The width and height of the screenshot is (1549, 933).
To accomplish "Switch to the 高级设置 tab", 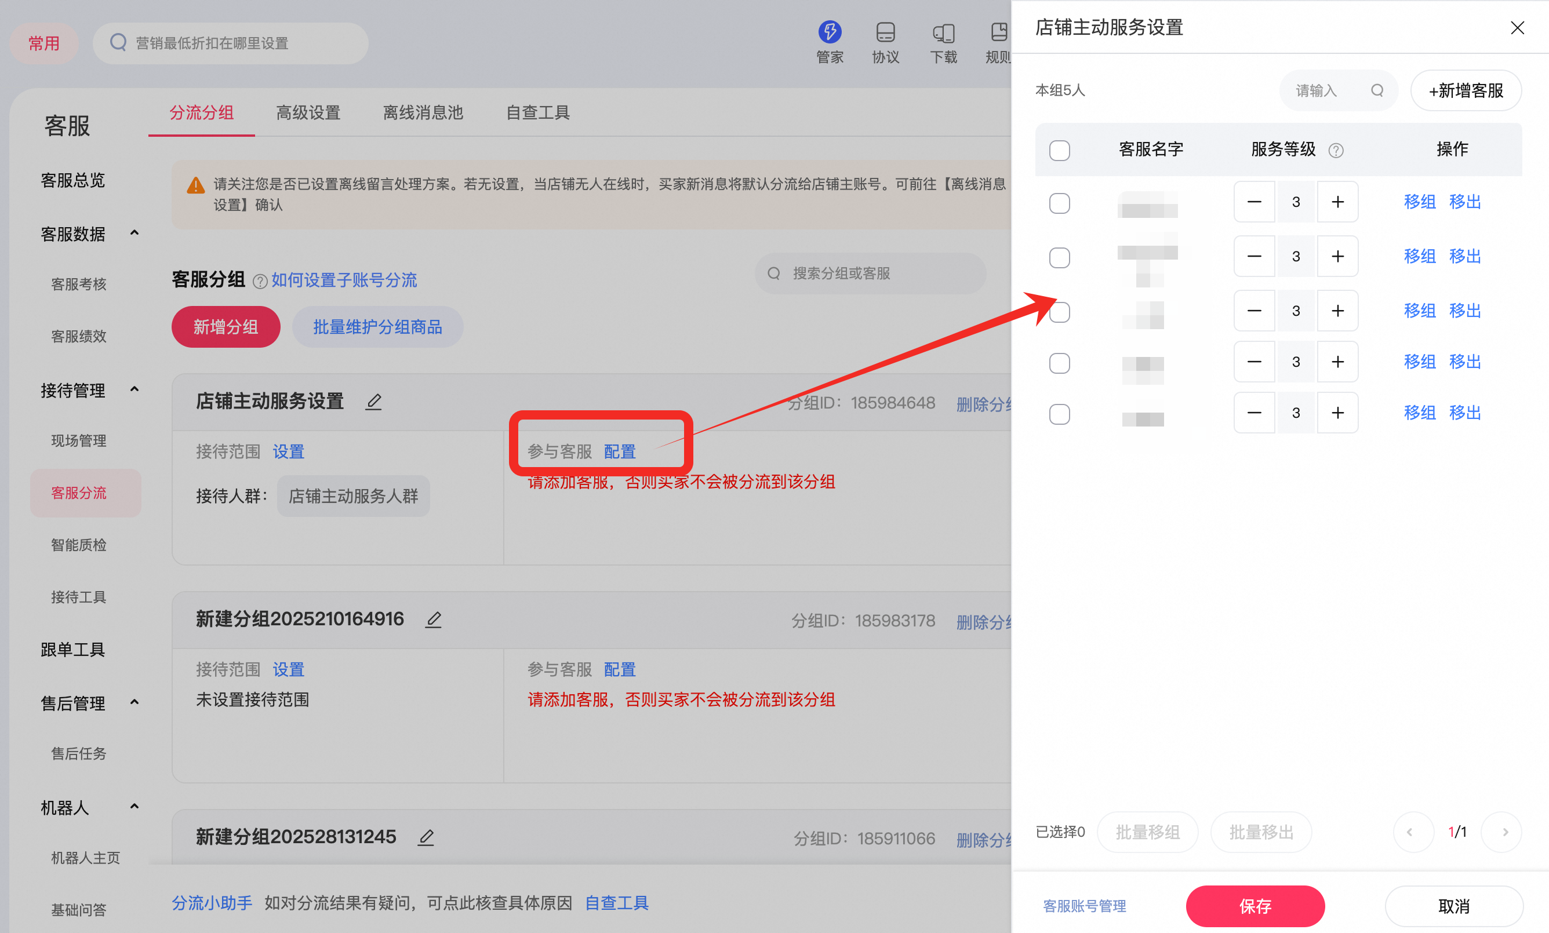I will pyautogui.click(x=308, y=112).
